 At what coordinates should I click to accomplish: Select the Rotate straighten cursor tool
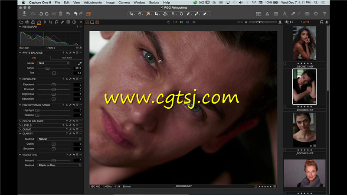pos(165,14)
